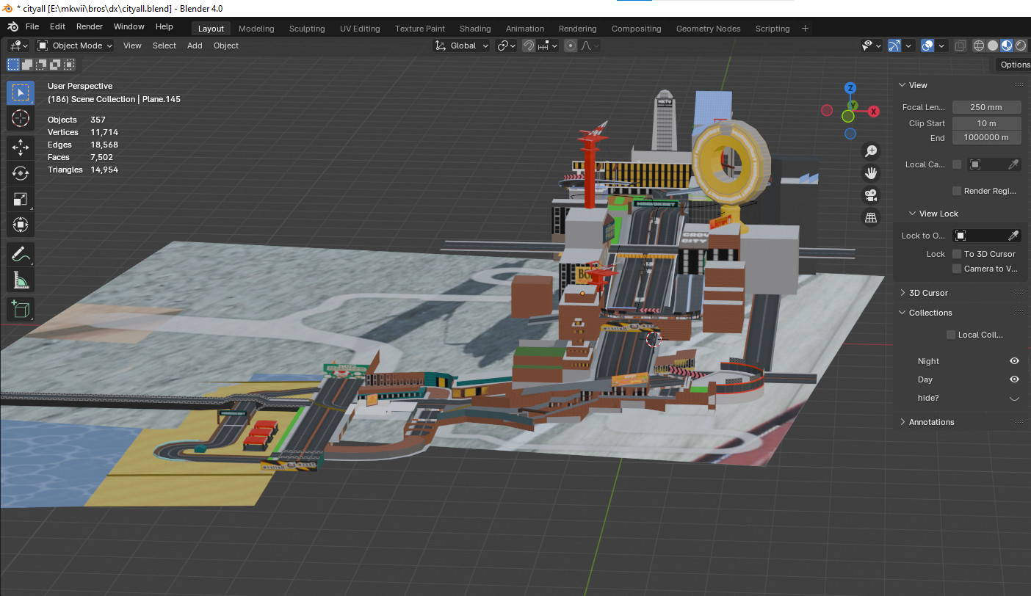
Task: Enable Lock To 3D Cursor checkbox
Action: (957, 254)
